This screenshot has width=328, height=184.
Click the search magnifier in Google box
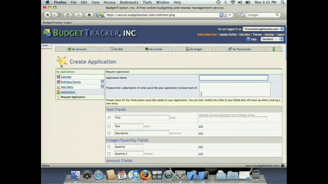coord(277,15)
